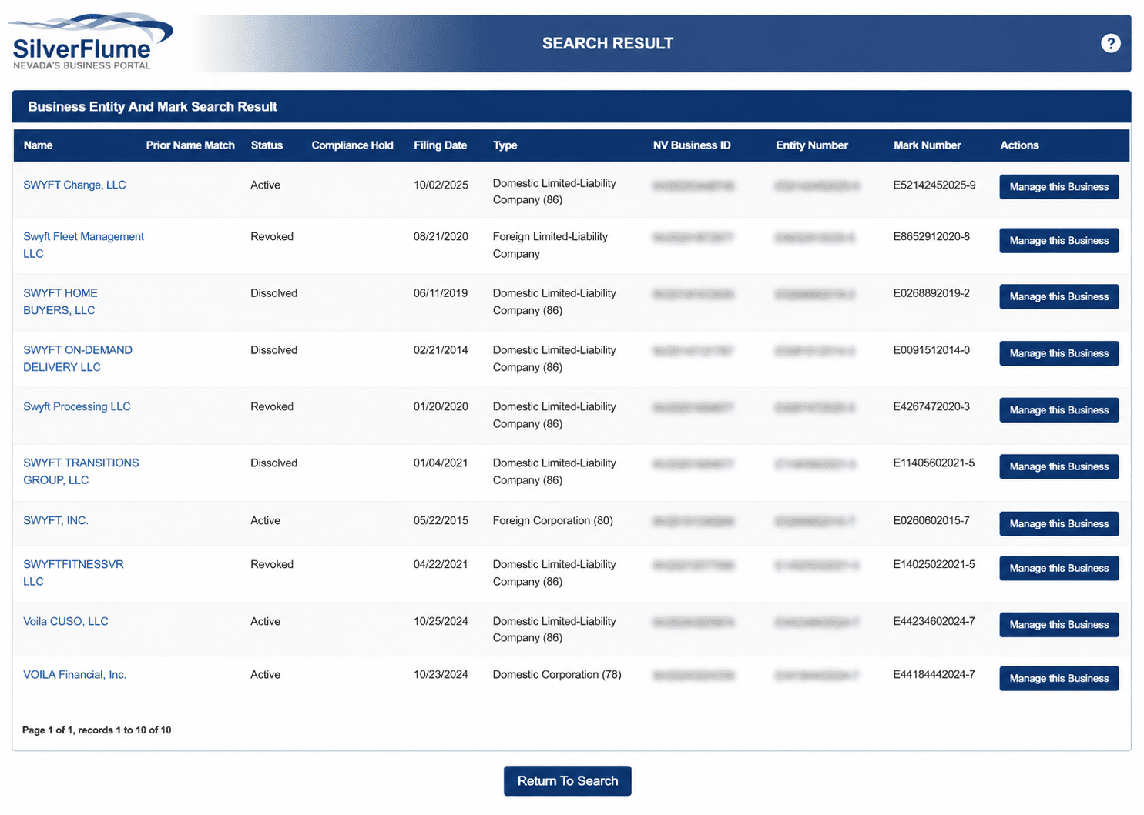The height and width of the screenshot is (815, 1144).
Task: Click the Business Entity And Mark Search Result heading
Action: (x=153, y=107)
